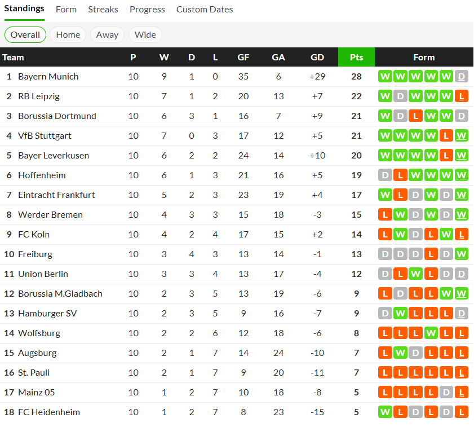Click Wolfsburg's green W form badge
This screenshot has width=474, height=427.
431,333
